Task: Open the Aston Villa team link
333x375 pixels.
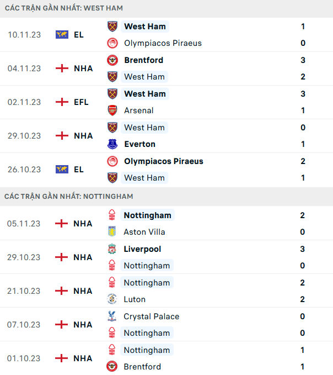Action: [144, 232]
